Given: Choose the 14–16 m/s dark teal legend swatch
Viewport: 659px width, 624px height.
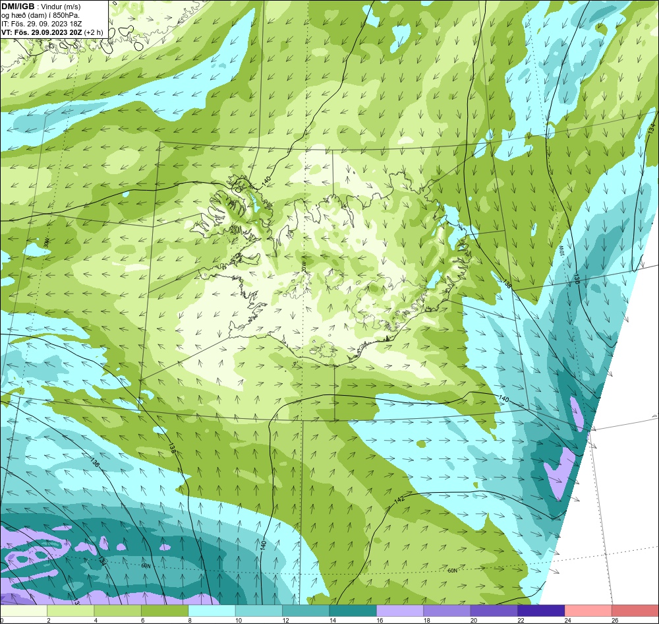Looking at the screenshot, I should pos(353,610).
